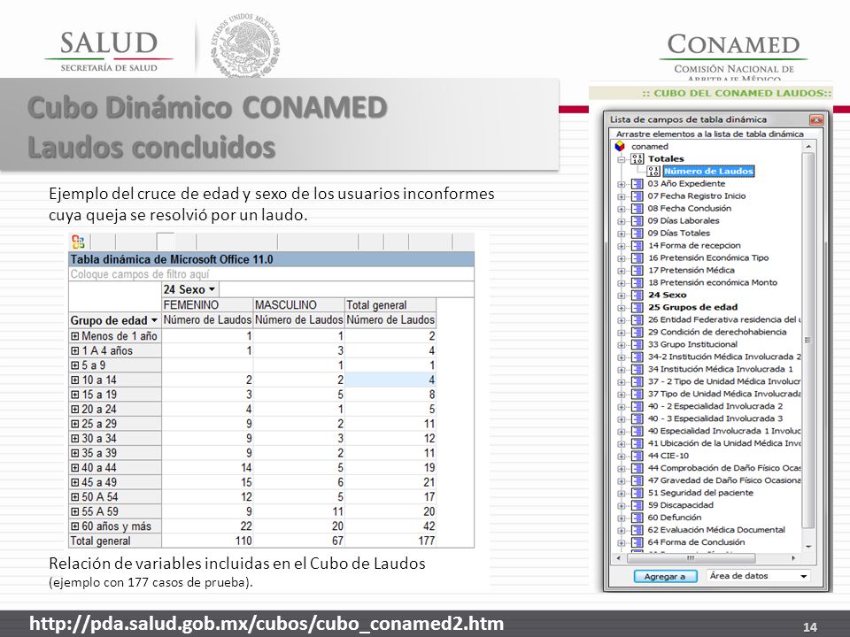This screenshot has height=637, width=850.
Task: Expand the 10 a 14 row
Action: click(74, 380)
